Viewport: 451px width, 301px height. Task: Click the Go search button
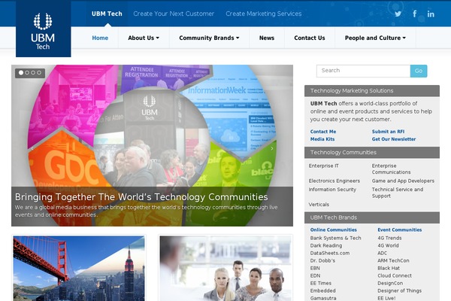click(419, 71)
